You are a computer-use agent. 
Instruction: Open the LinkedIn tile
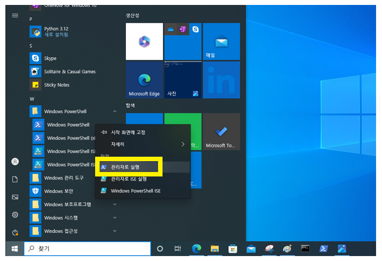coord(221,80)
